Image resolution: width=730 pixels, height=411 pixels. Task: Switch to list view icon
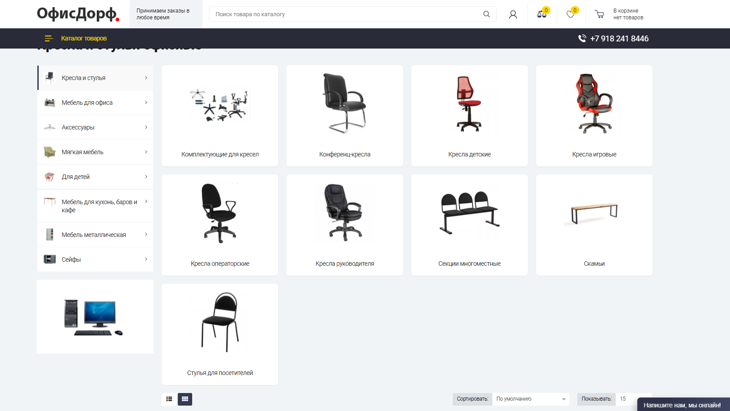pyautogui.click(x=169, y=399)
